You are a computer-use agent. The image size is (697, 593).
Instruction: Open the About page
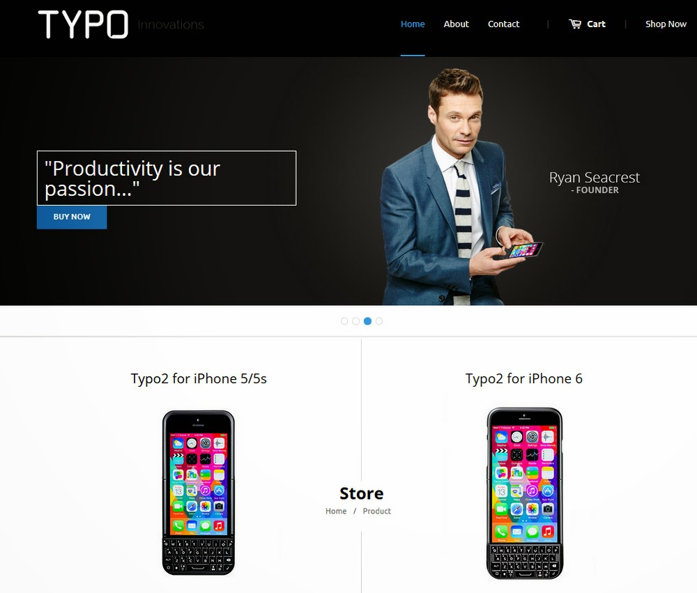pyautogui.click(x=456, y=24)
